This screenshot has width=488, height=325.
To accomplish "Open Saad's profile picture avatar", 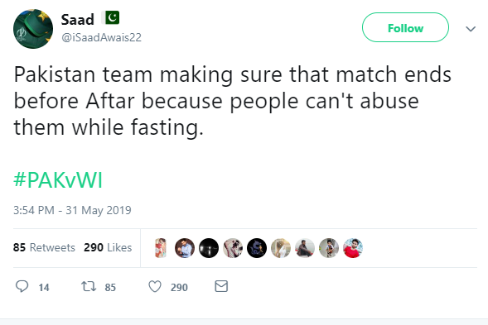I will (x=33, y=29).
